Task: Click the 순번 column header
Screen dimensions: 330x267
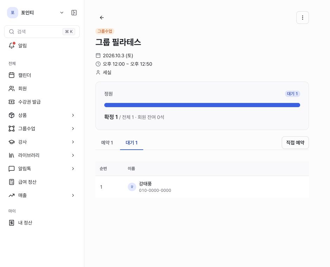Action: point(103,168)
